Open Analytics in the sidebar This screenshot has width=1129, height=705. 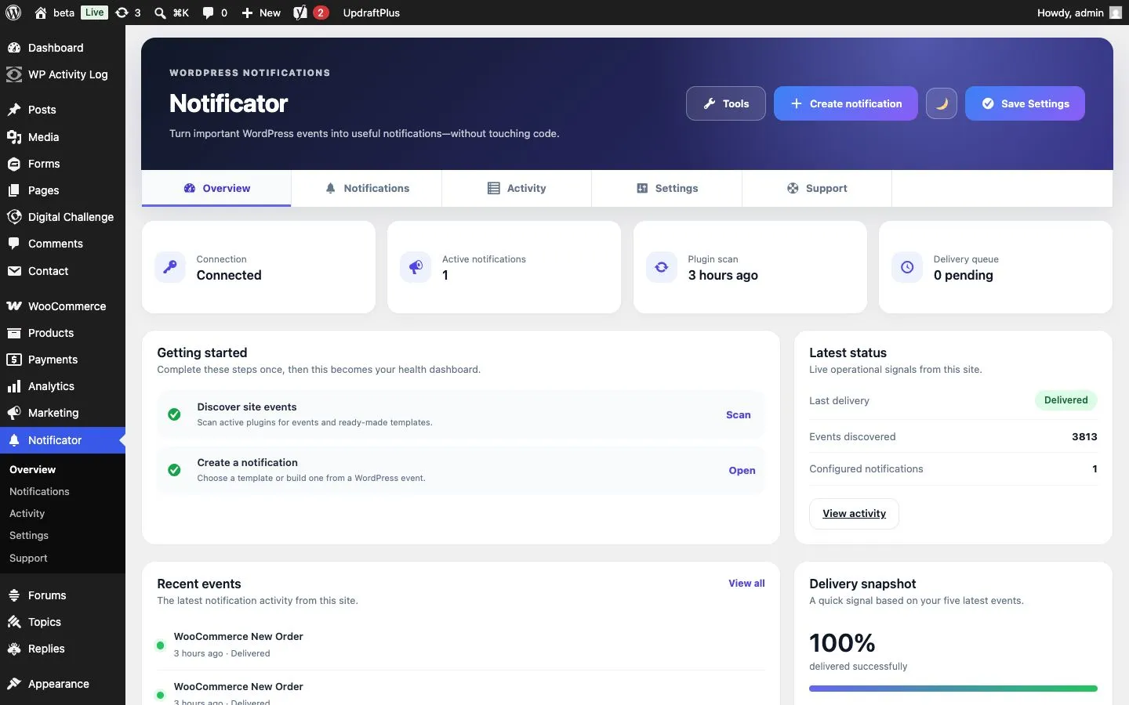(x=63, y=386)
